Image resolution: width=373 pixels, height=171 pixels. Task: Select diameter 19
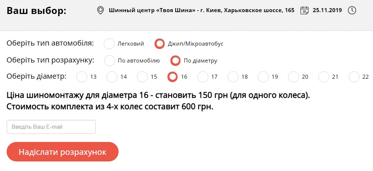(x=263, y=77)
